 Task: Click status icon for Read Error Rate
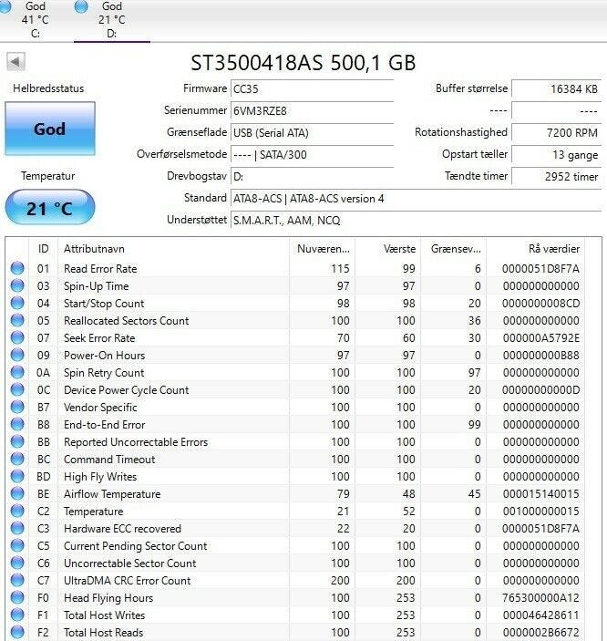(17, 268)
